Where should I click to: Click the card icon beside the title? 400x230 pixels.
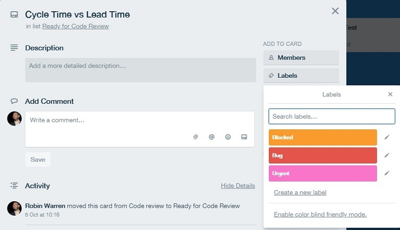[x=14, y=14]
